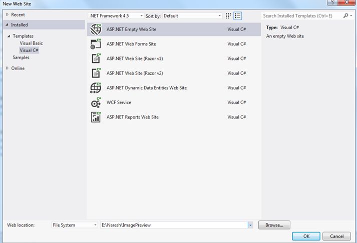Click the help question mark button
The height and width of the screenshot is (243, 357).
pos(332,2)
